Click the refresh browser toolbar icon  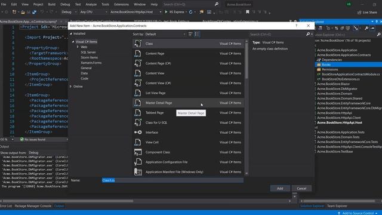pyautogui.click(x=190, y=12)
